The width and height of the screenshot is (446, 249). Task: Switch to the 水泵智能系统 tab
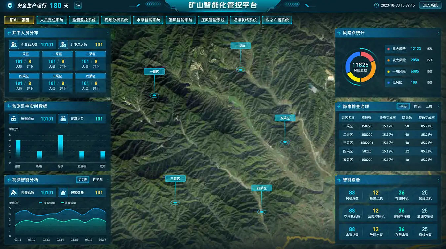click(148, 20)
